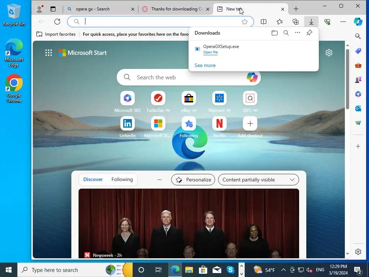Open sidebar Search icon

point(358,36)
